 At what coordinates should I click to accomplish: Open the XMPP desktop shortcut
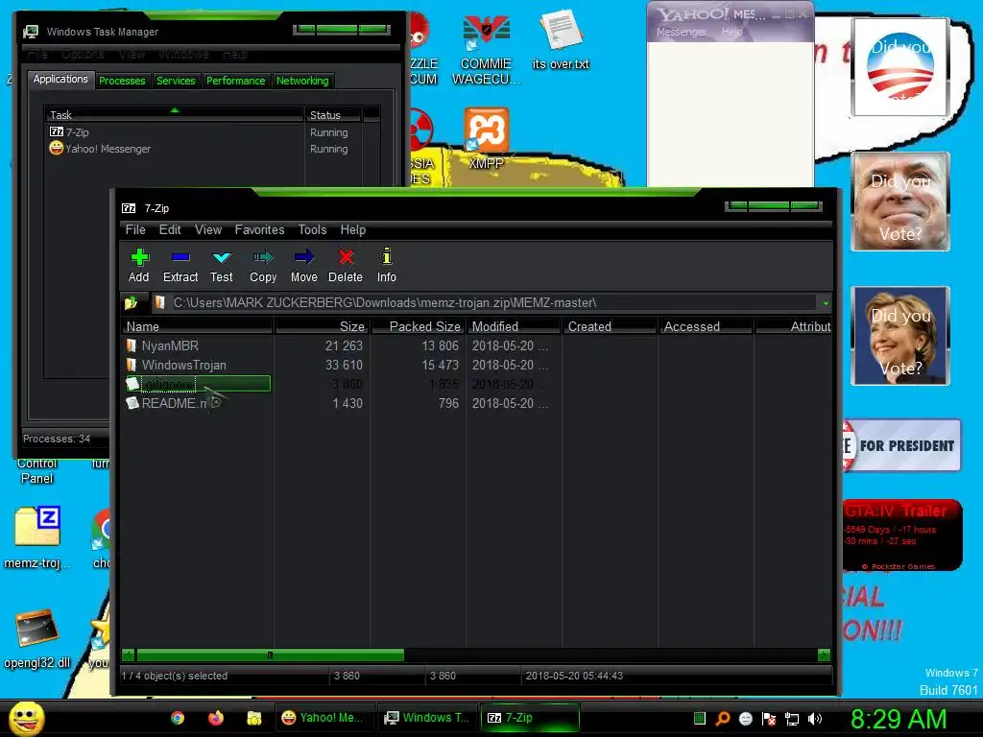pos(486,139)
